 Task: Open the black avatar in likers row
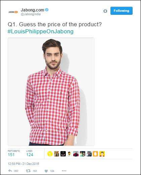pos(63,154)
